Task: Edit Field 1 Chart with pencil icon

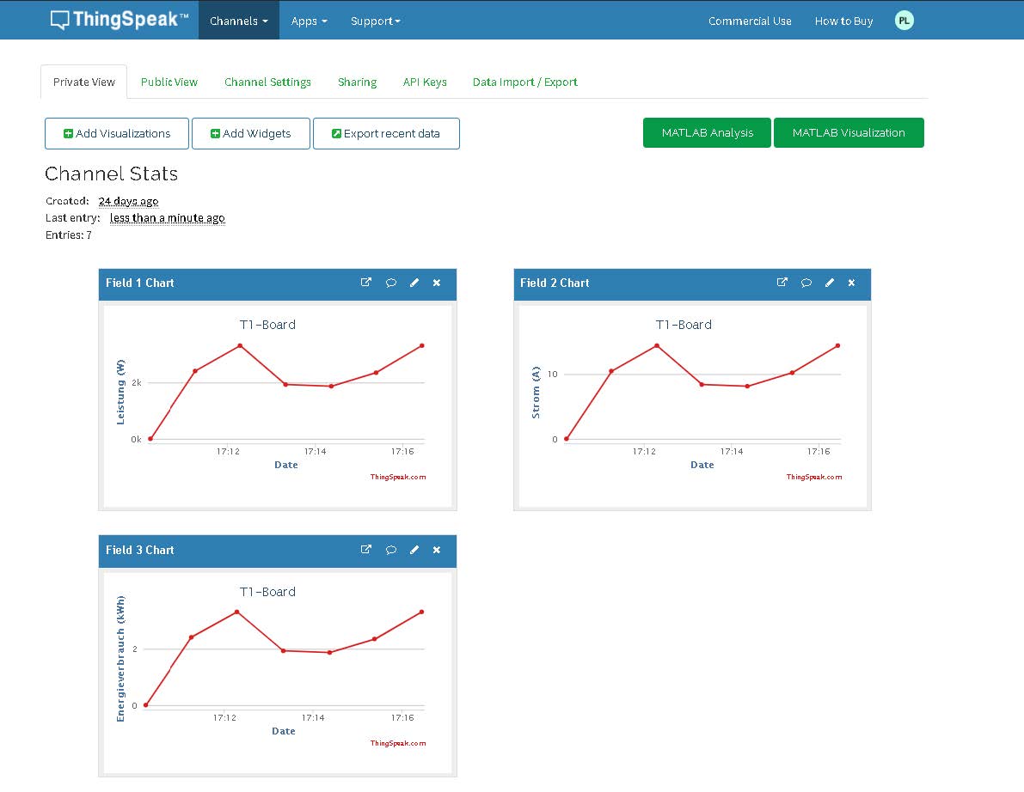Action: pyautogui.click(x=414, y=283)
